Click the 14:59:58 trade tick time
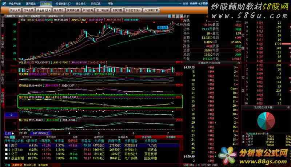Screen dimensions: 291x167 (189, 67)
